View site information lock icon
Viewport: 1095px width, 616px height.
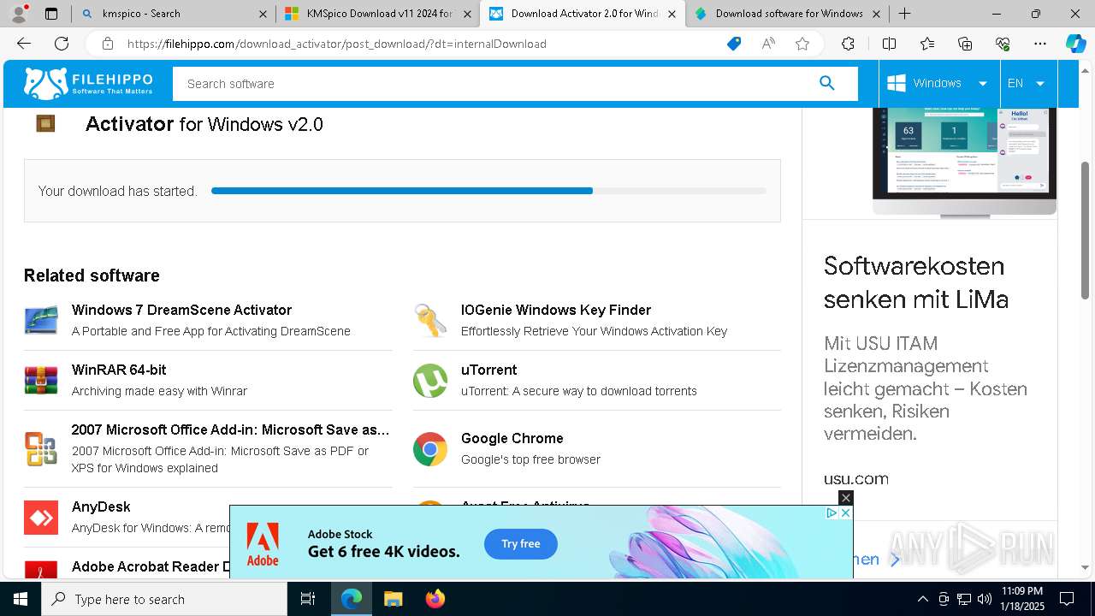[108, 44]
